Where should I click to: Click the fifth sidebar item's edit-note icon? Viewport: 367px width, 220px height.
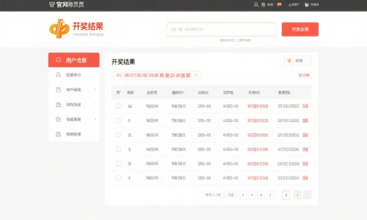pyautogui.click(x=58, y=134)
